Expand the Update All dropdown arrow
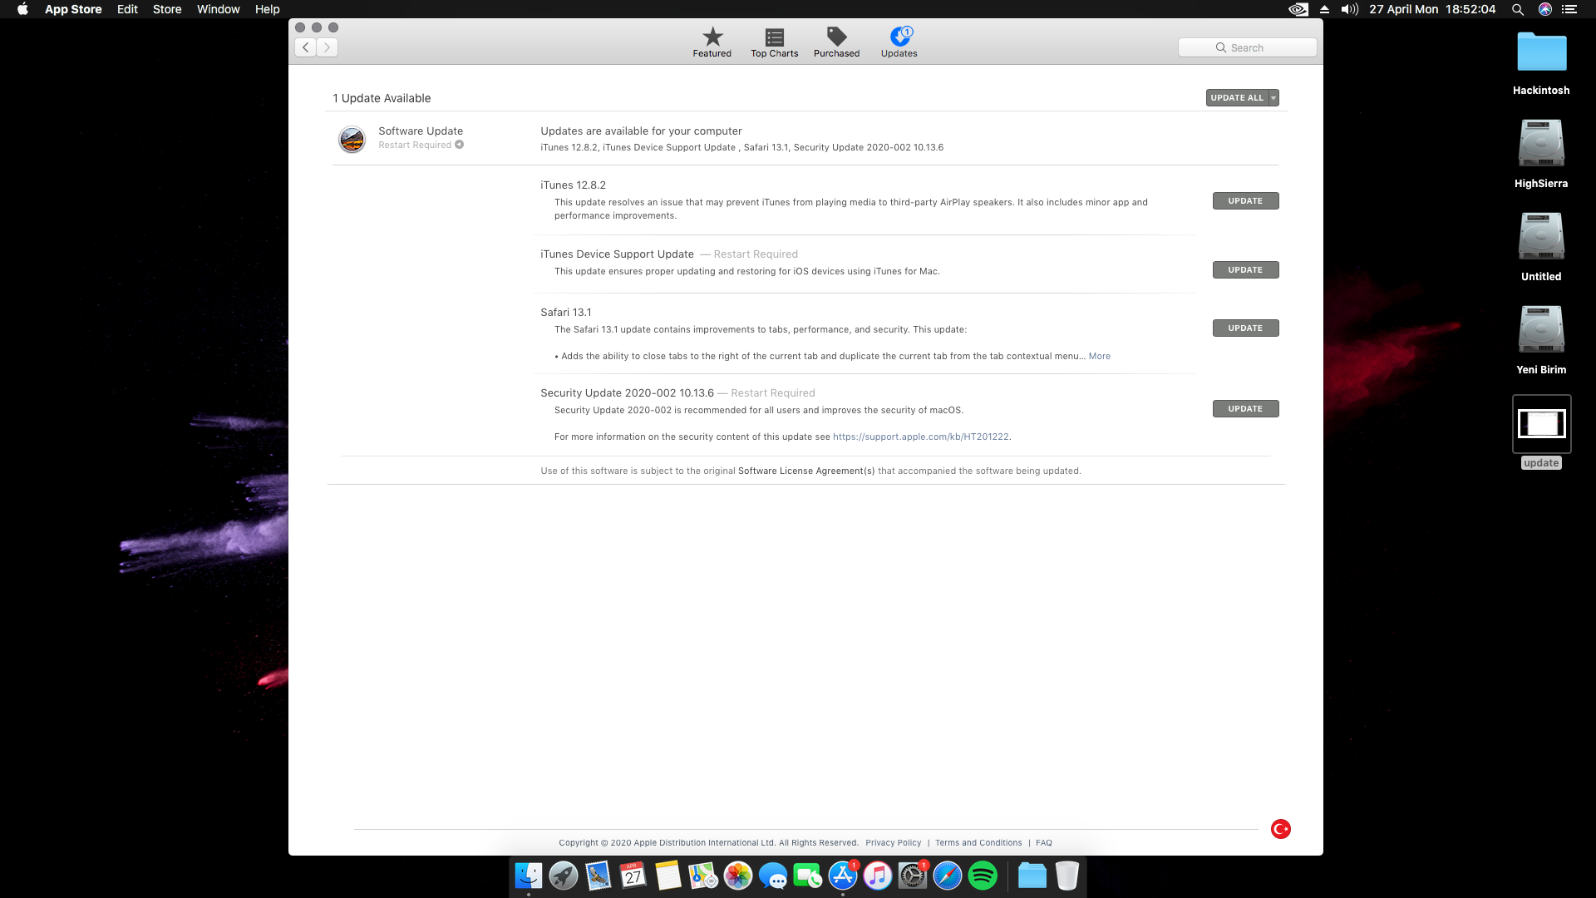The width and height of the screenshot is (1596, 898). point(1273,98)
